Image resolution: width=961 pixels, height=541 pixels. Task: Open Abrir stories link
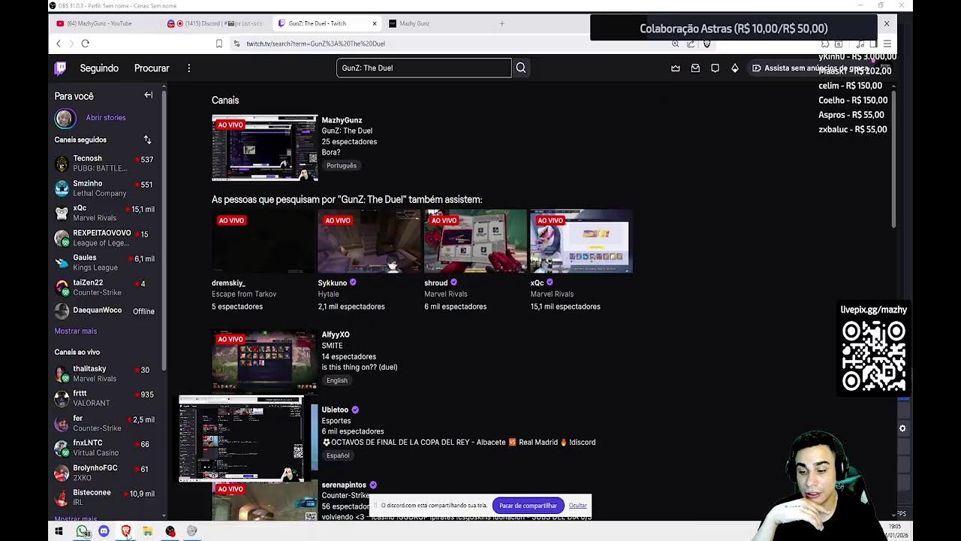[106, 118]
